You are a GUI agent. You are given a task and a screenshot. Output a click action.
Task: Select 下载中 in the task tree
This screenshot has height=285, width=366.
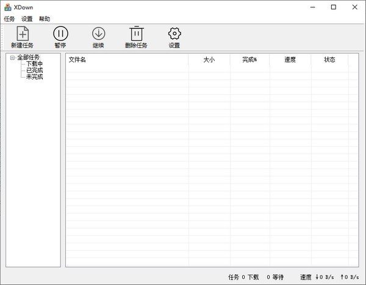tap(34, 64)
